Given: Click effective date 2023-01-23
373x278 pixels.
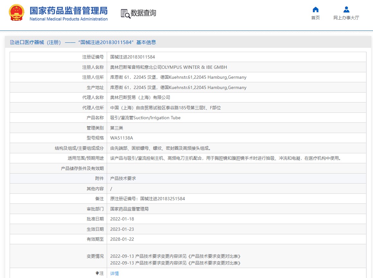Looking at the screenshot, I should tap(122, 229).
